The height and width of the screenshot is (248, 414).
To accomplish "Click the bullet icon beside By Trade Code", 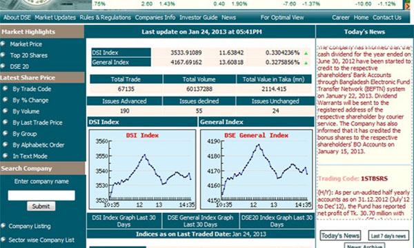I will click(x=5, y=89).
